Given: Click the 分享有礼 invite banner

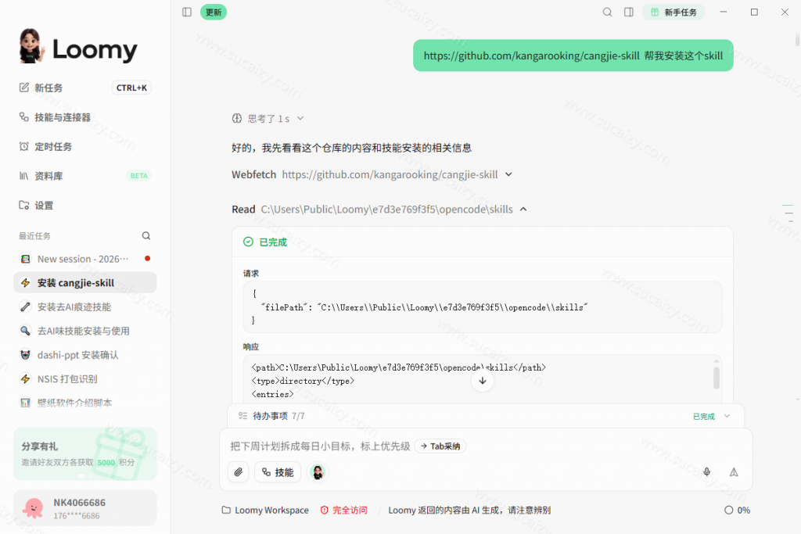Looking at the screenshot, I should tap(84, 453).
